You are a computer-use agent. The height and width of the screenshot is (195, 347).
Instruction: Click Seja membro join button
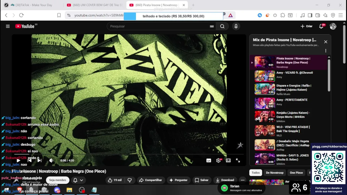click(57, 180)
